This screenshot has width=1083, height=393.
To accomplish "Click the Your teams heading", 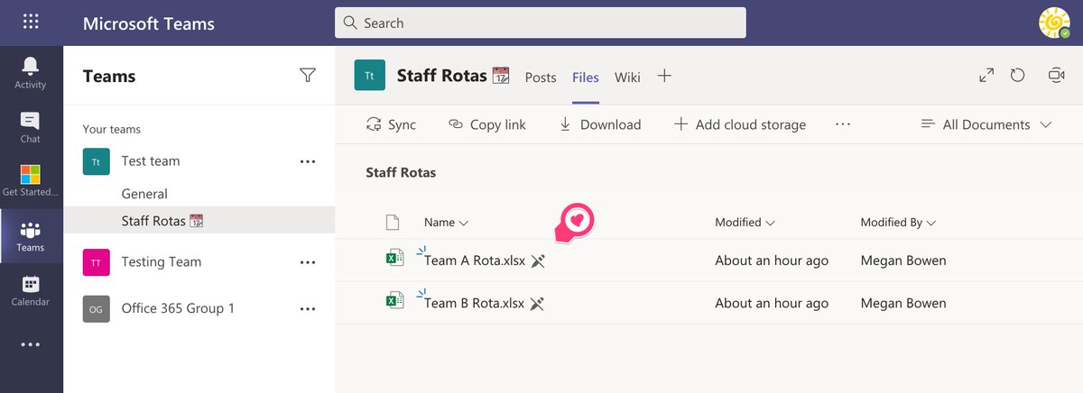I will (x=112, y=129).
